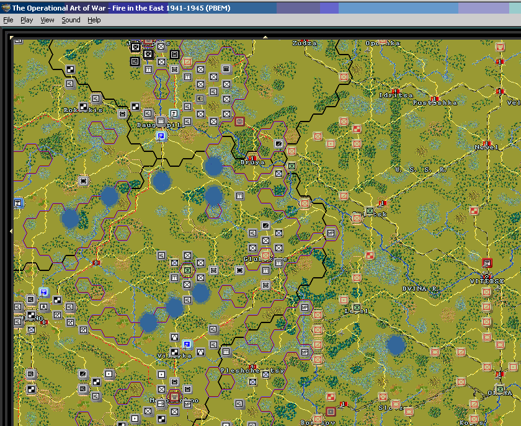
Task: Select the German cavalry unit northeast of Druya
Action: pos(278,144)
